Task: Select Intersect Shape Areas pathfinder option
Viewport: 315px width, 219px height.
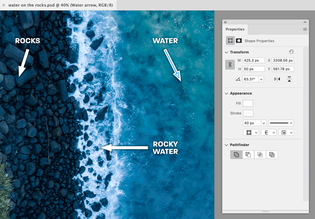Action: coord(260,155)
